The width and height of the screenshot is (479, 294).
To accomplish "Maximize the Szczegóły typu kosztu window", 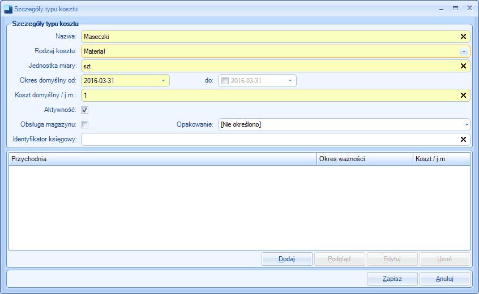I will click(x=455, y=8).
